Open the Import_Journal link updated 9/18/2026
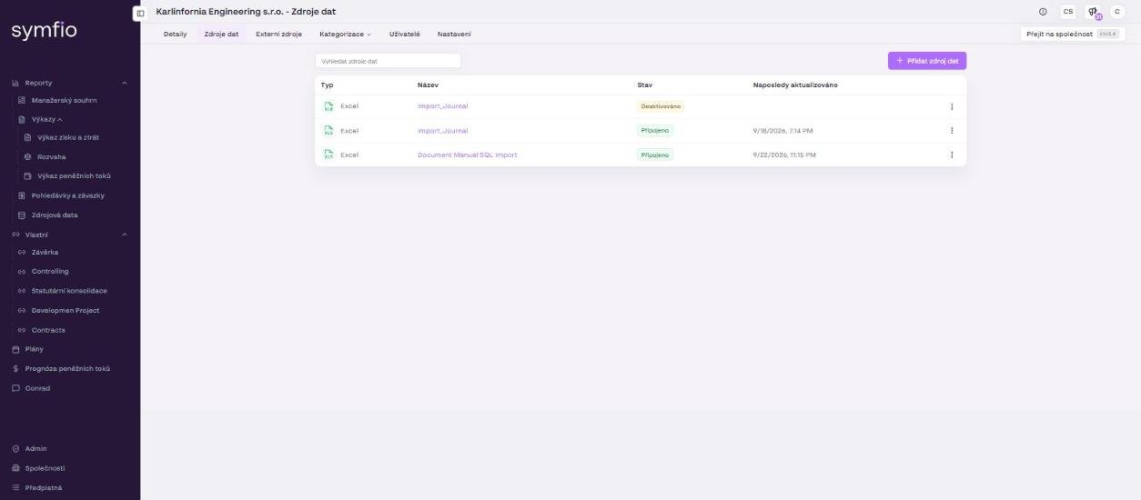1141x500 pixels. click(x=442, y=130)
